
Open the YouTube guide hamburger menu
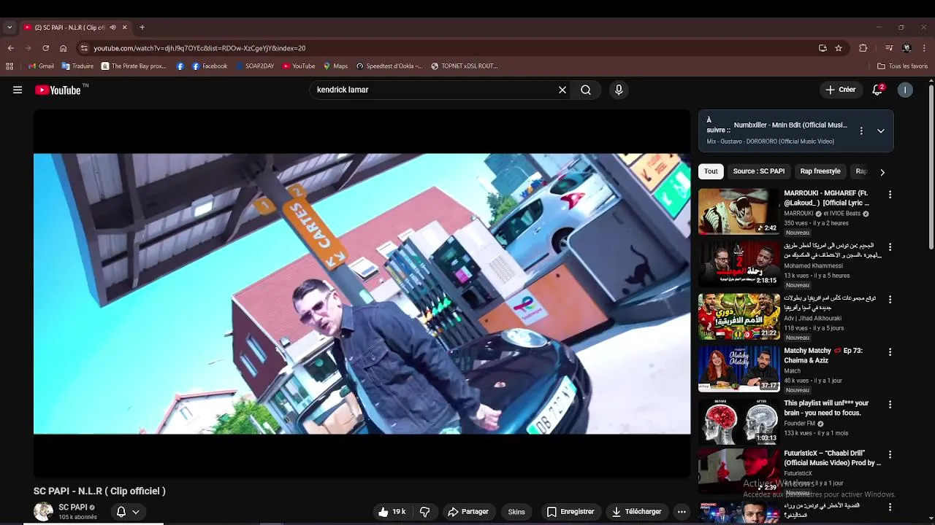click(18, 90)
